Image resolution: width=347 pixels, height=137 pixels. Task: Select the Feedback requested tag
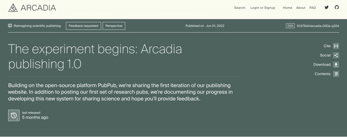(83, 26)
